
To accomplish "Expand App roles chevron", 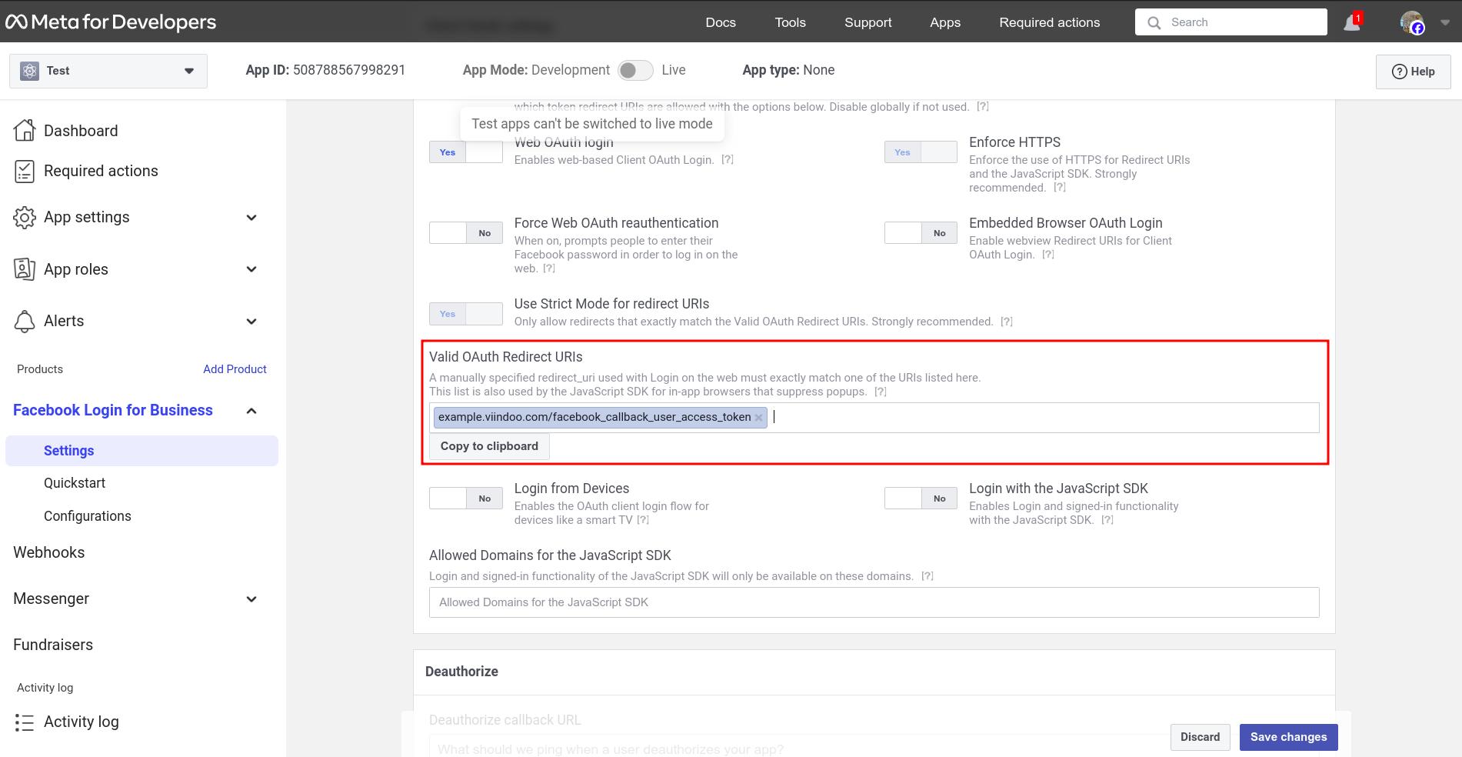I will click(251, 269).
